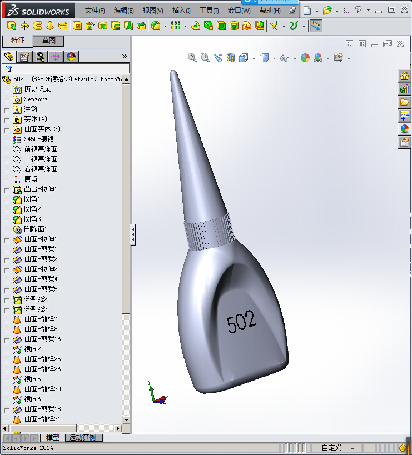Open the Hole Wizard tool
Image resolution: width=412 pixels, height=455 pixels.
(90, 26)
